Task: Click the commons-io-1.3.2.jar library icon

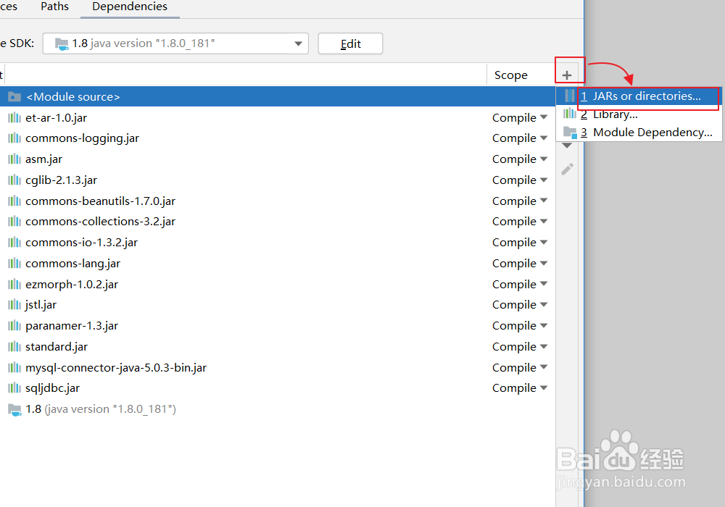Action: pyautogui.click(x=14, y=243)
